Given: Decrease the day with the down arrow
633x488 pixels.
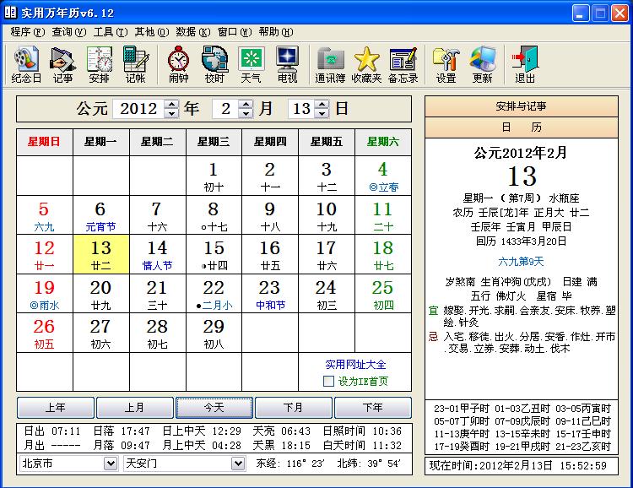Looking at the screenshot, I should point(322,113).
